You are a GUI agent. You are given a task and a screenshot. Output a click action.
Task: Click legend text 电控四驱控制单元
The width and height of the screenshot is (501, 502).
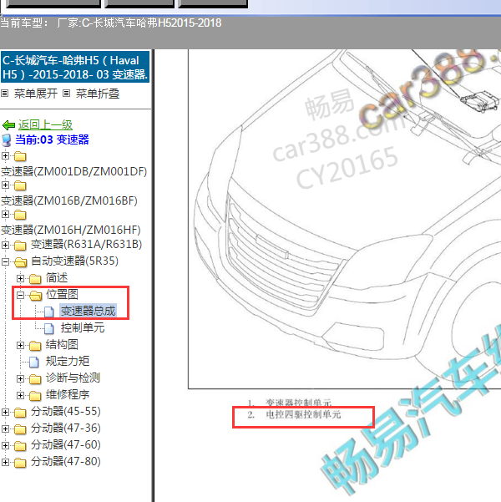coord(303,414)
